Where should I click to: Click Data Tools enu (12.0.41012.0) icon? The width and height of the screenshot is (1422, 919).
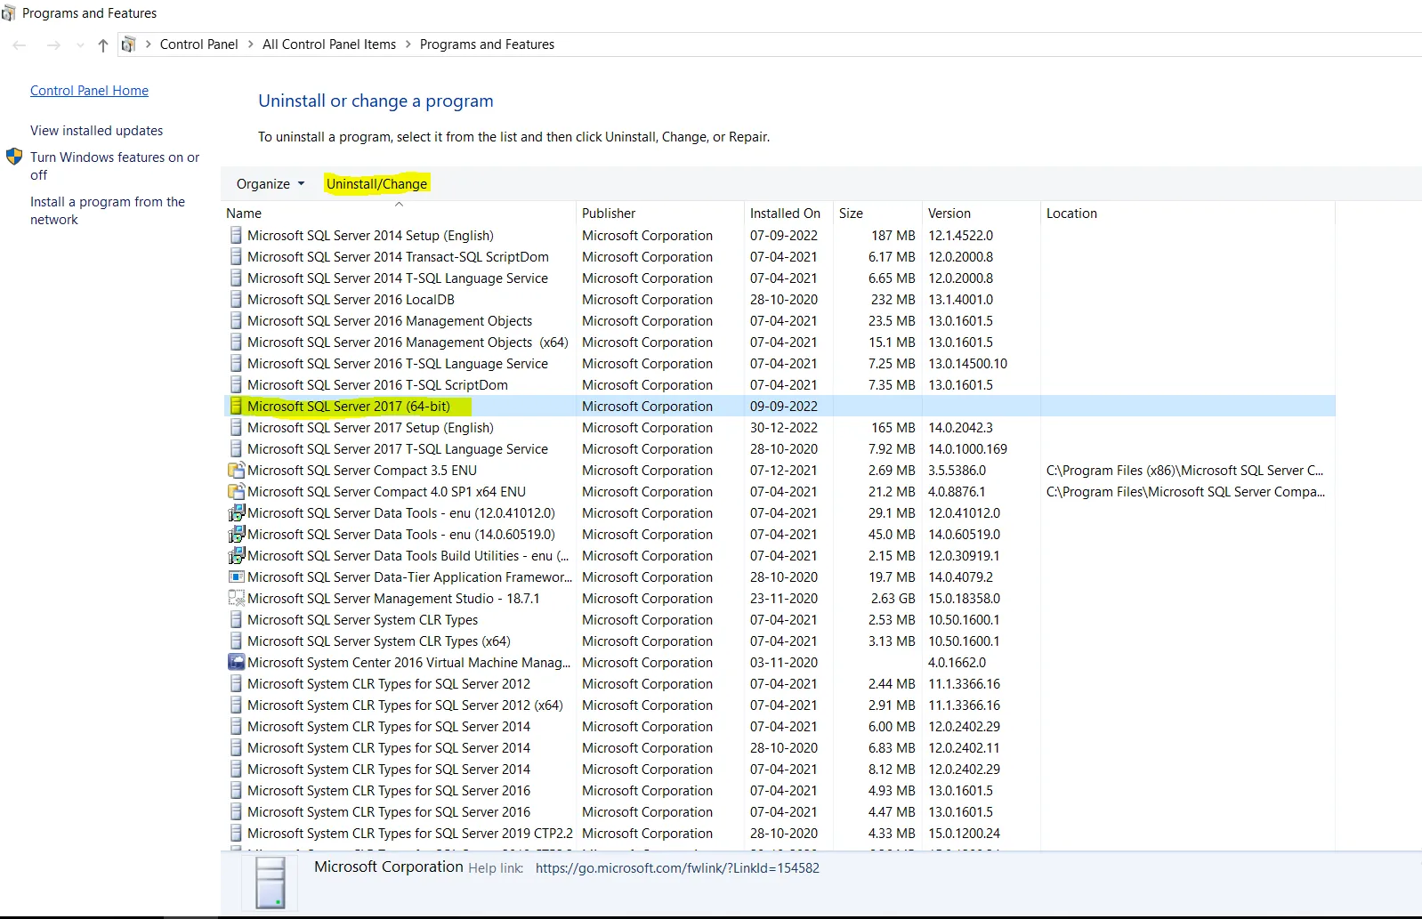click(x=237, y=513)
